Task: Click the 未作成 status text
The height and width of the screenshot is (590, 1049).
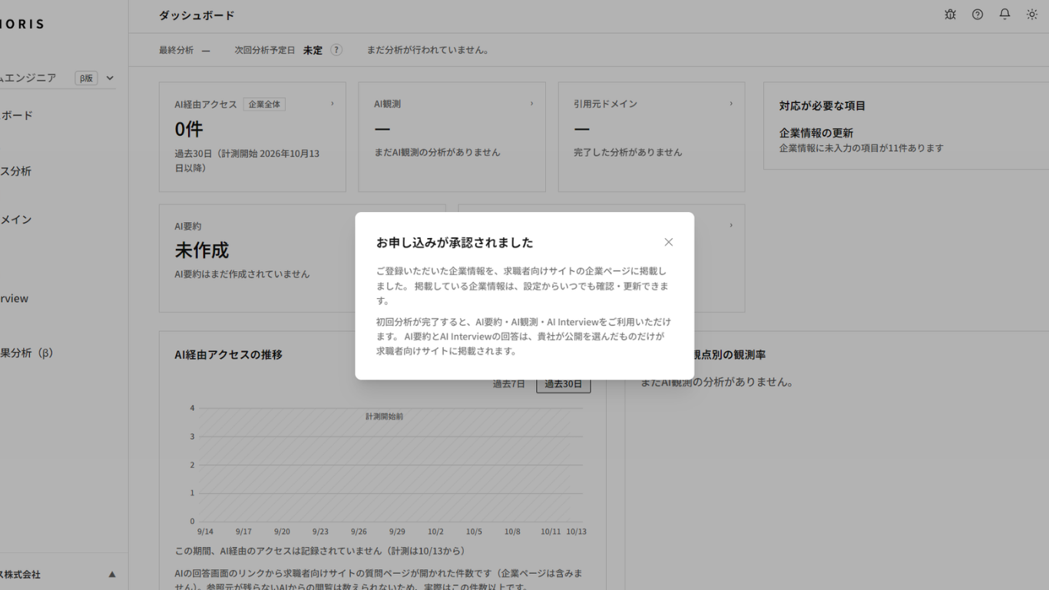Action: tap(202, 250)
